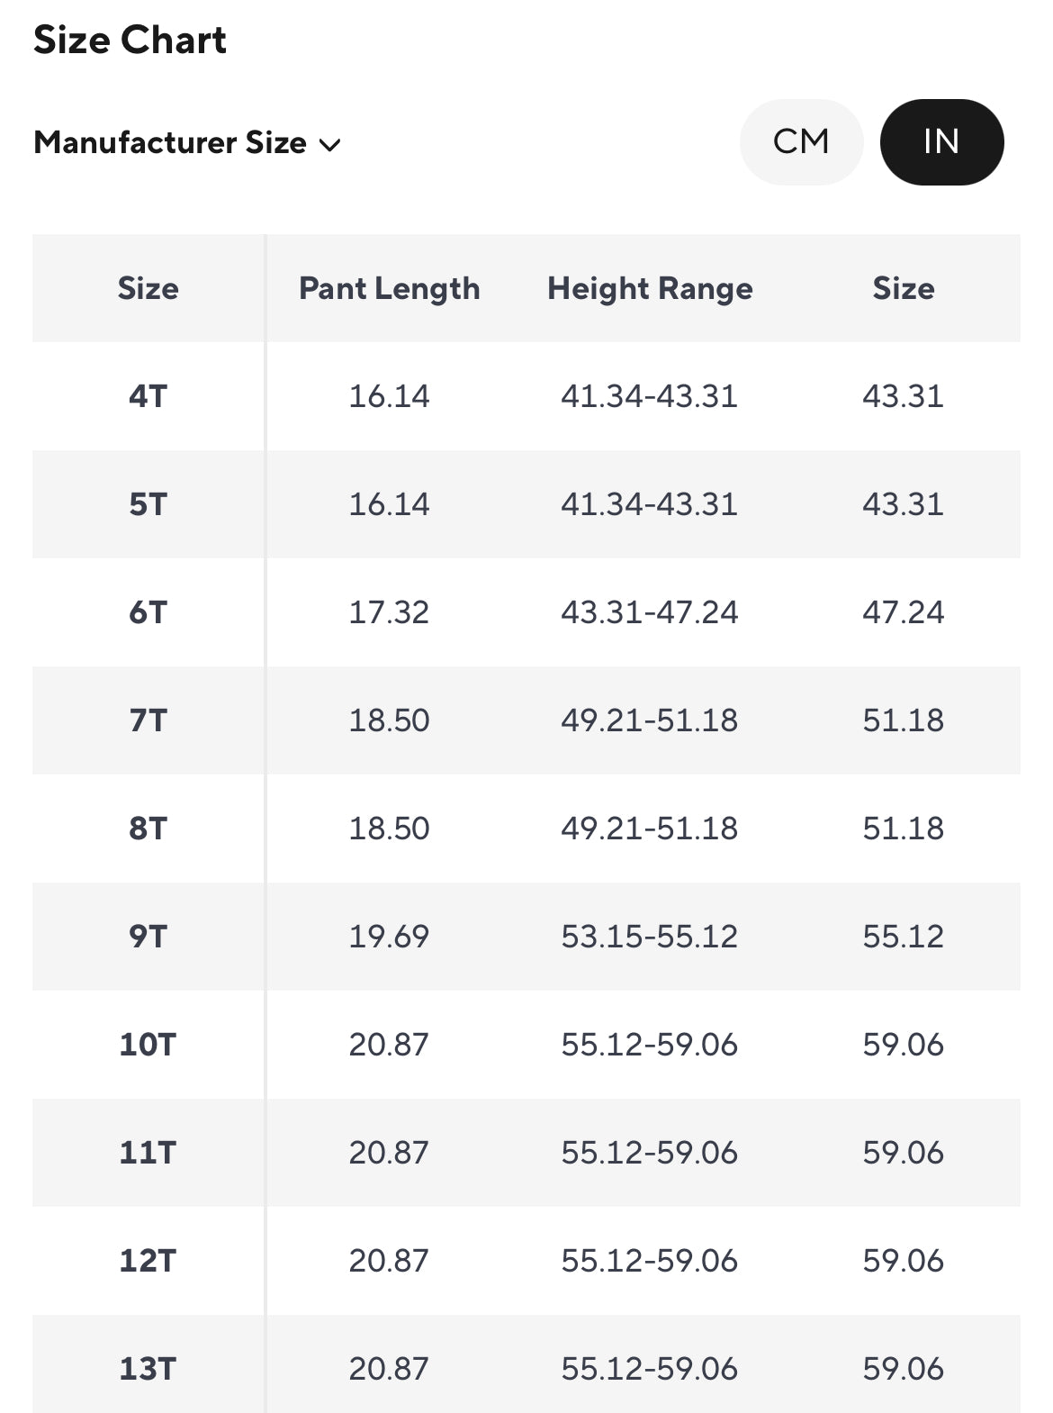
Task: Select the 7T size row label
Action: click(x=148, y=720)
